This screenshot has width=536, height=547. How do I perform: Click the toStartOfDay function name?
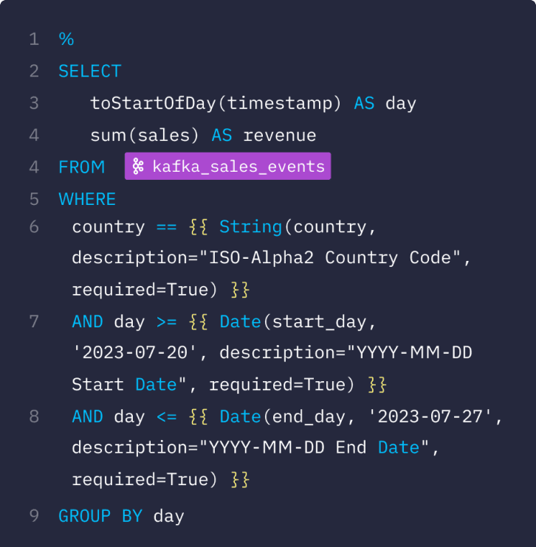(154, 103)
